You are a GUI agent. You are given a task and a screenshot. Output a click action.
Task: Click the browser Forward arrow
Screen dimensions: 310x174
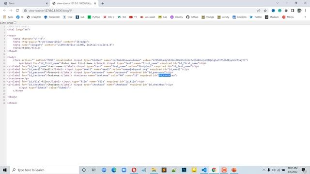click(x=11, y=11)
